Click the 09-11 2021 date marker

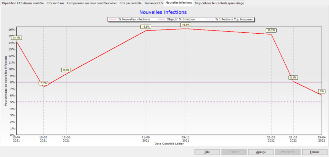coord(185,139)
